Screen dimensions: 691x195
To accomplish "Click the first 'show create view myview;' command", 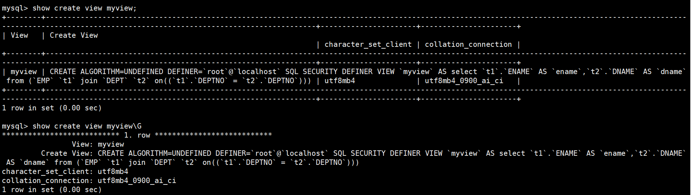I will 85,8.
